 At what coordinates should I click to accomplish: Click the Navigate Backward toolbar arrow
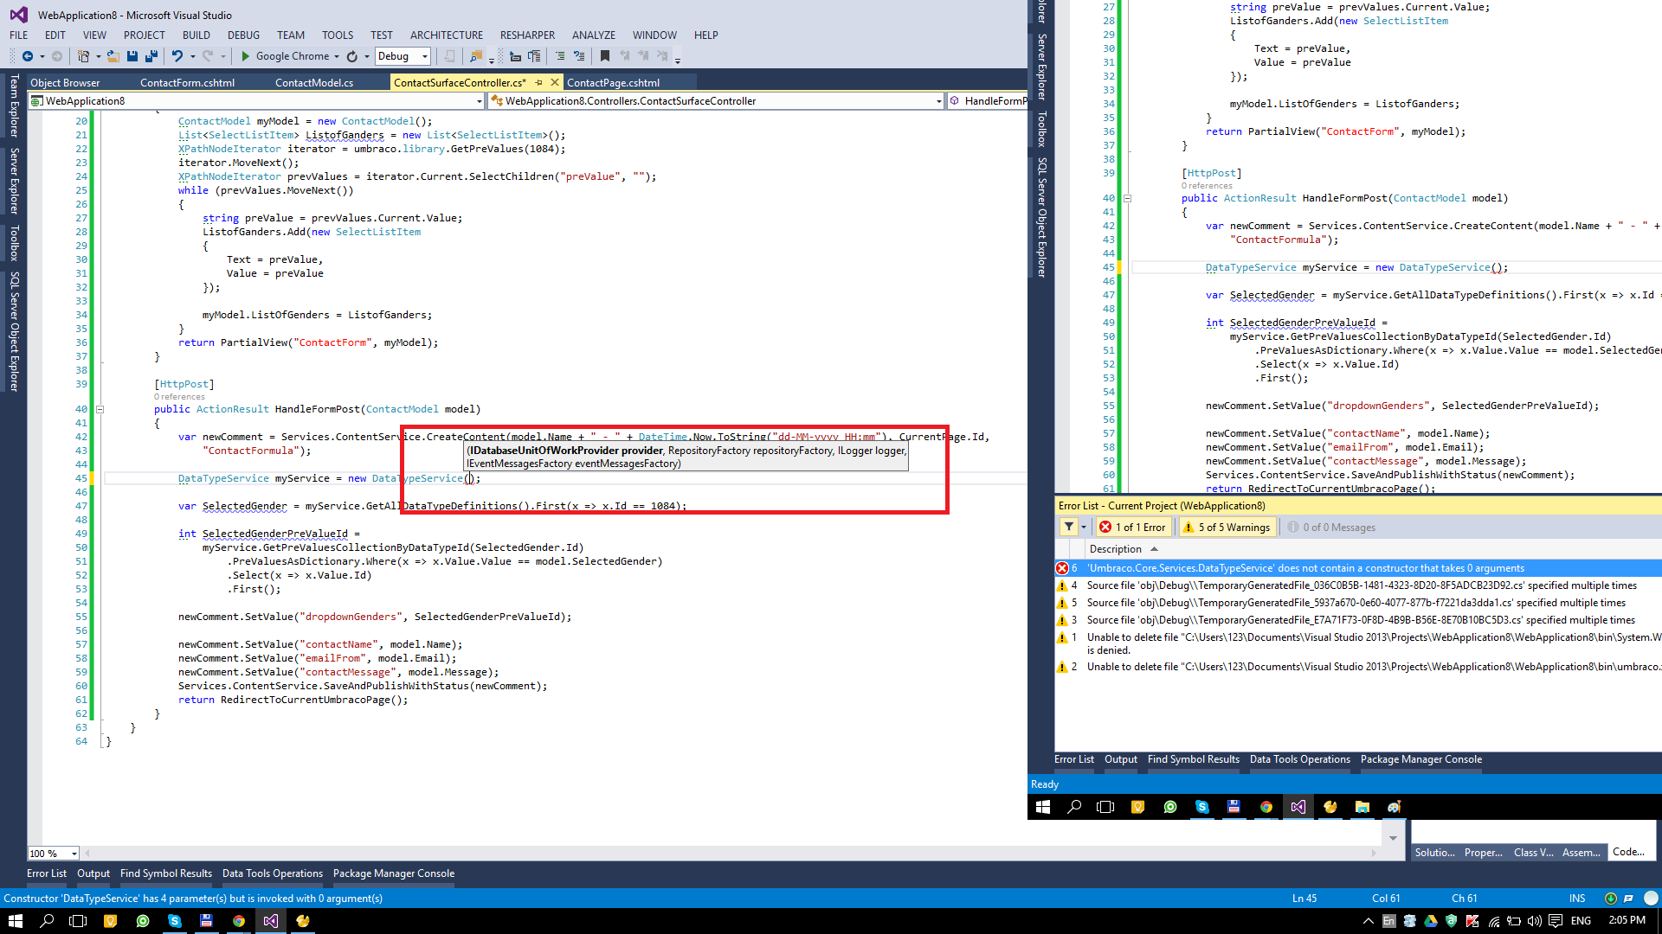pyautogui.click(x=28, y=56)
